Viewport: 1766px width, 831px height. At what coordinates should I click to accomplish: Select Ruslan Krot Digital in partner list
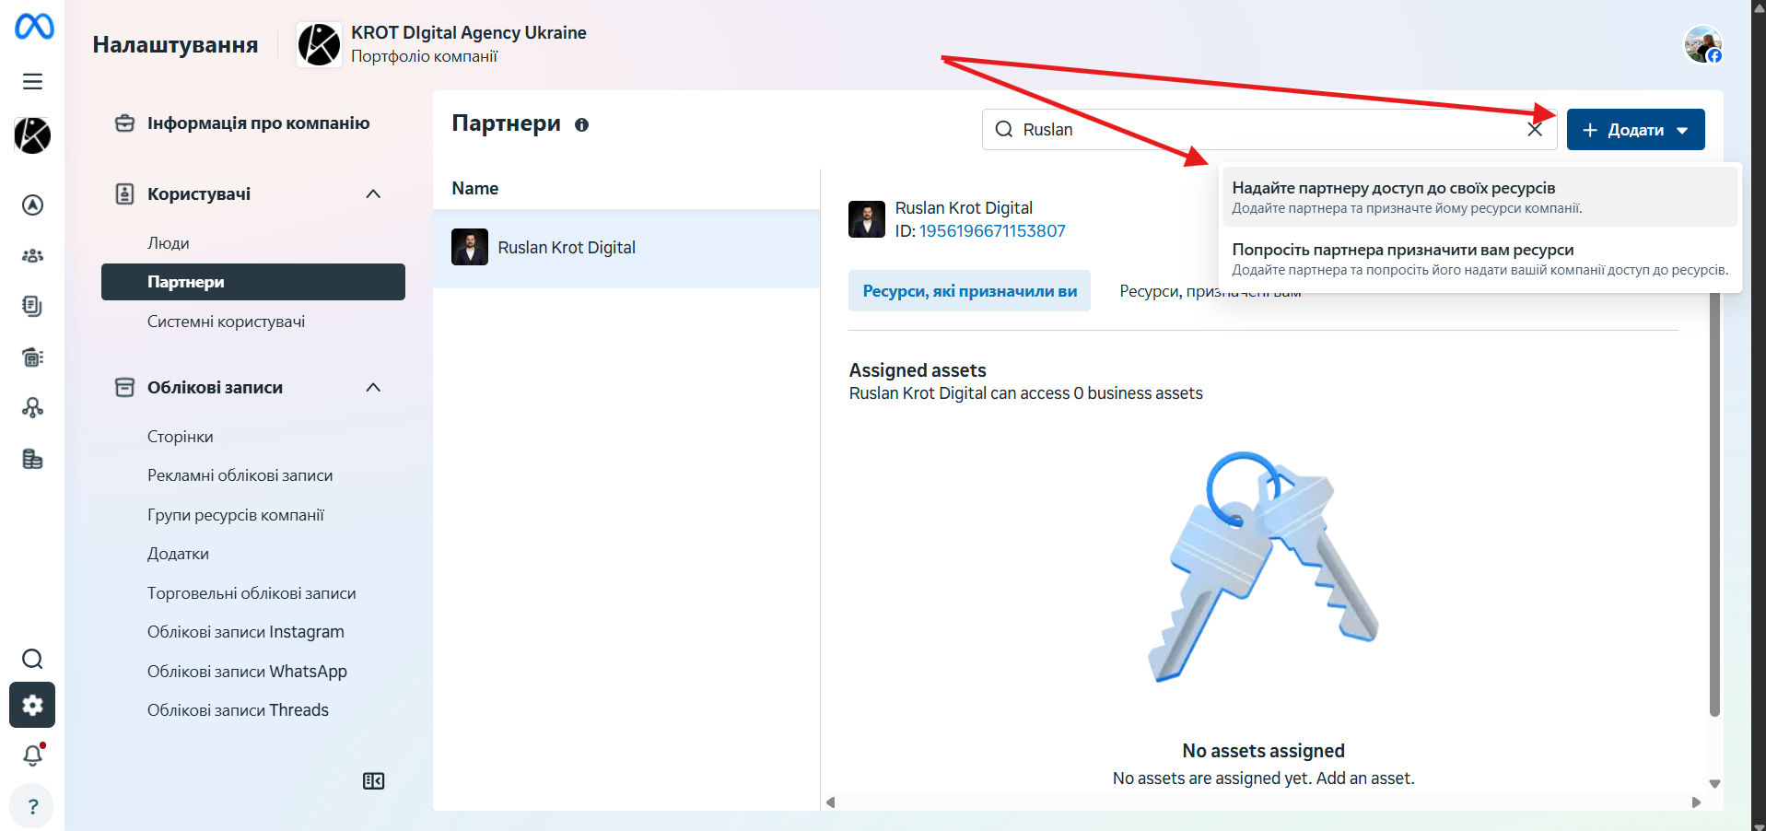[626, 248]
